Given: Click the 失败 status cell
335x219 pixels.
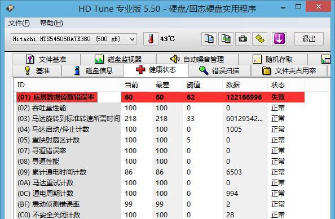Looking at the screenshot, I should point(278,97).
